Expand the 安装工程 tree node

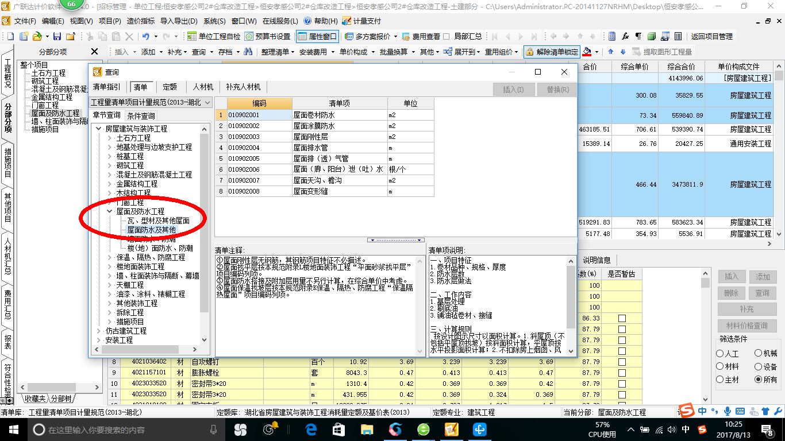99,340
